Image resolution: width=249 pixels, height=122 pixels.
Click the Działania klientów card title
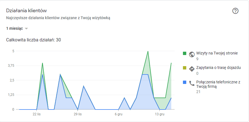tap(26, 11)
